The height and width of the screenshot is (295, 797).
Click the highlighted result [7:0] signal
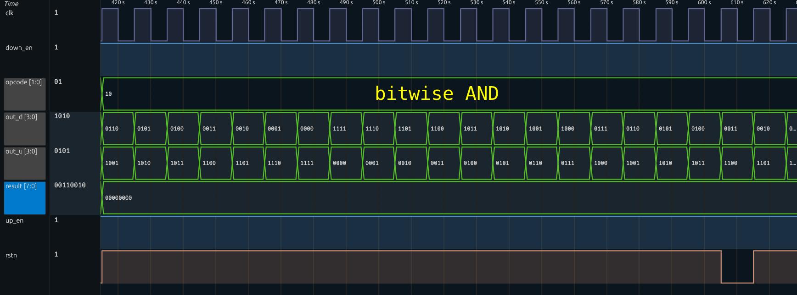point(22,186)
